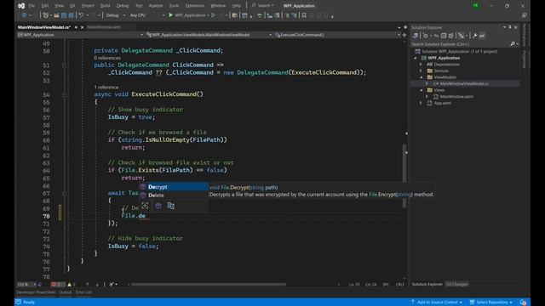Toggle expand-scope icon in IntelliSense popup
The image size is (545, 306).
pos(145,206)
